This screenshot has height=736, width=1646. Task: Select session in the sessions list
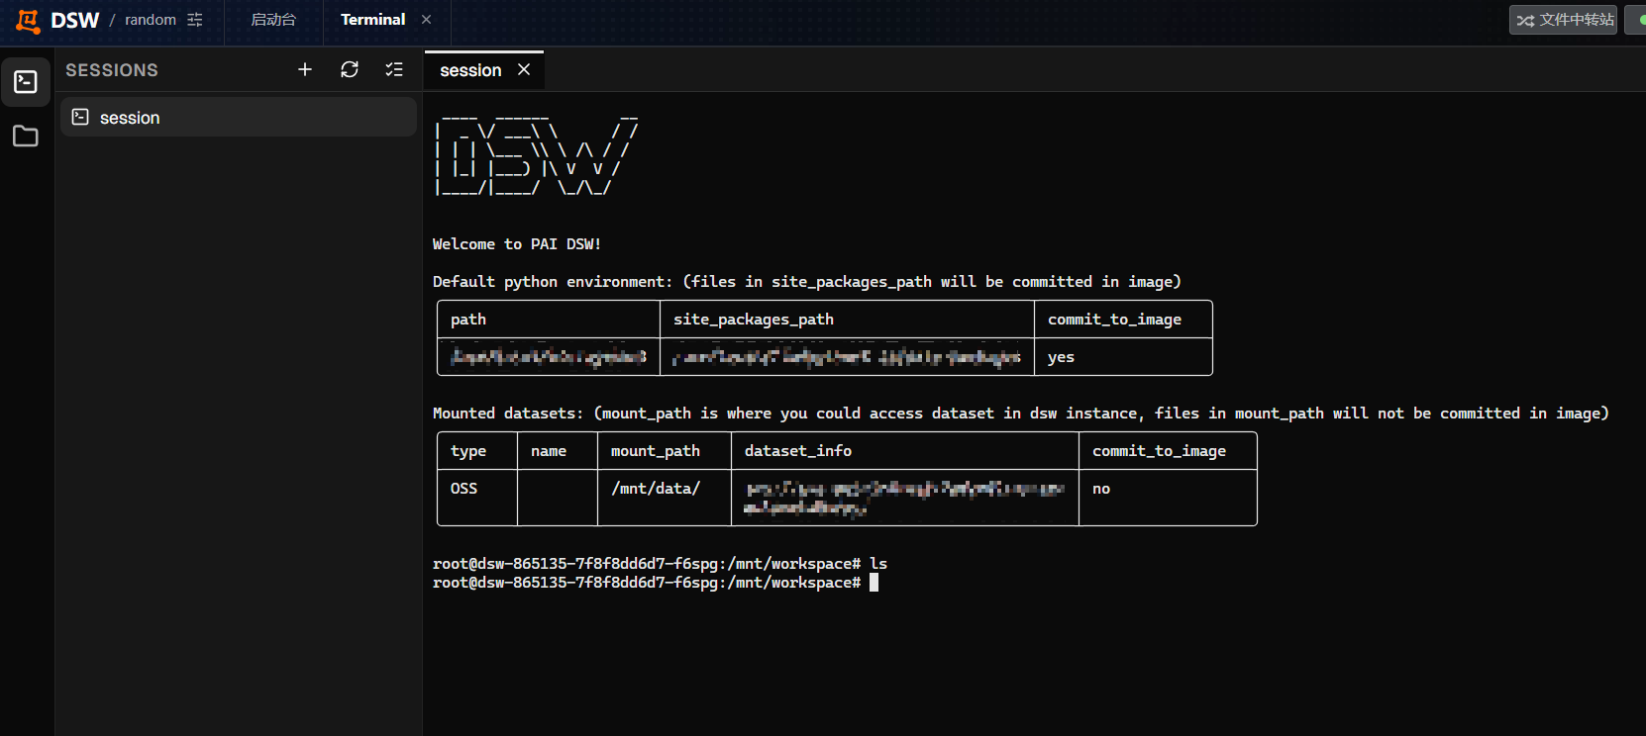click(x=239, y=117)
